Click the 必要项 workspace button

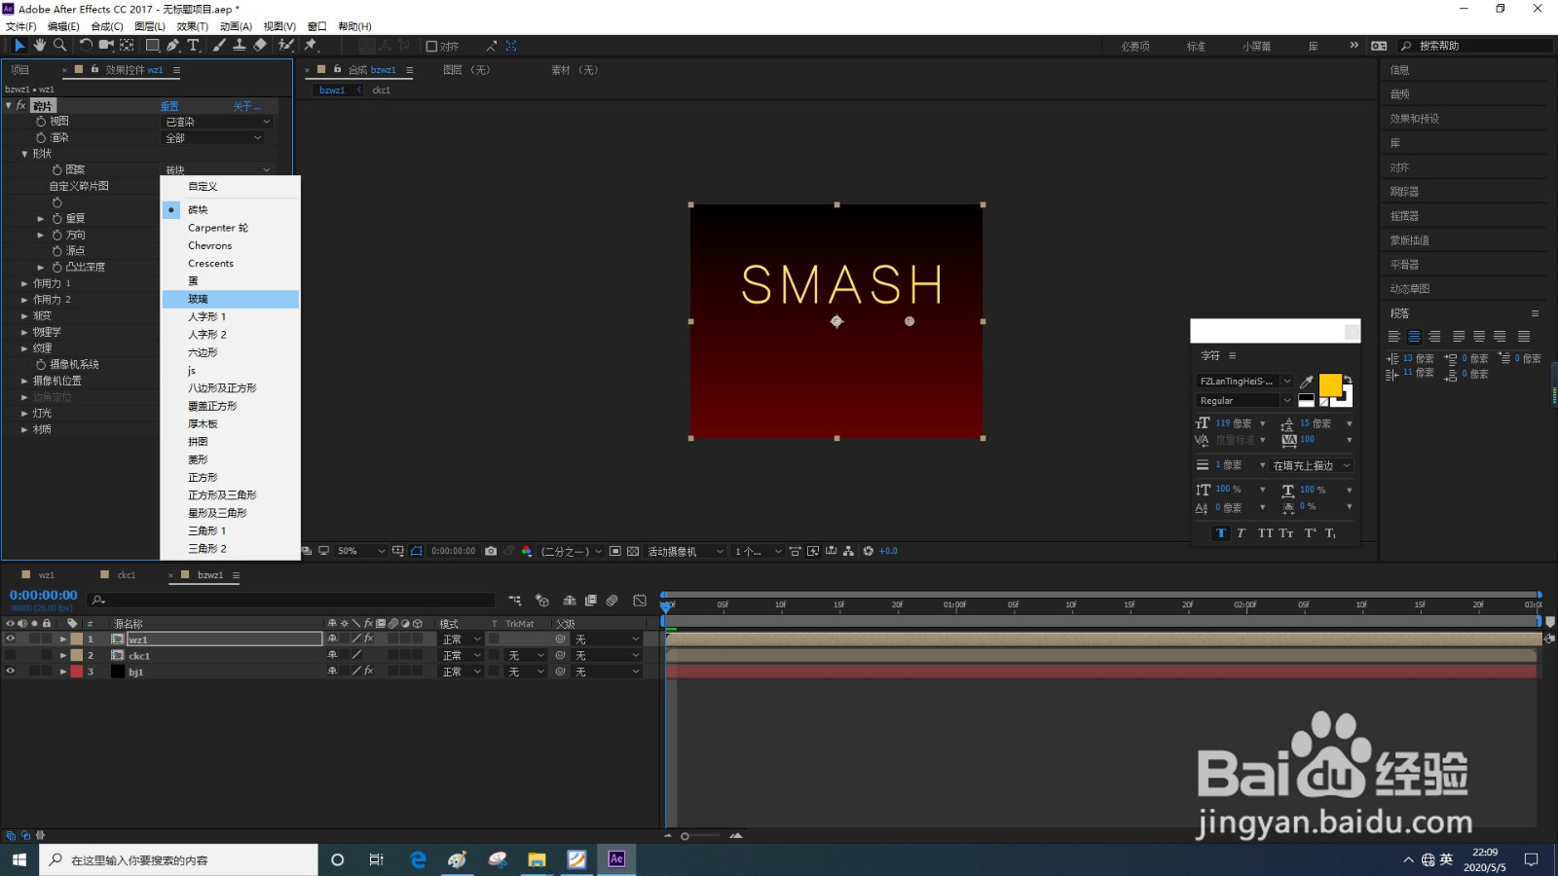pyautogui.click(x=1135, y=46)
